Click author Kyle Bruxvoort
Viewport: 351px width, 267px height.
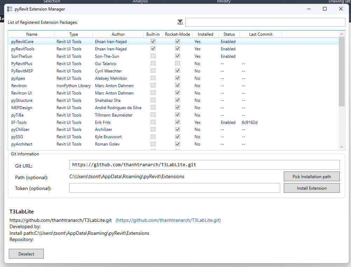pos(108,137)
